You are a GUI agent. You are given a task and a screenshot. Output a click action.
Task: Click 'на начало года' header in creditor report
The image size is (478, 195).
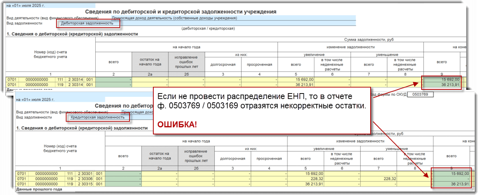click(x=196, y=141)
